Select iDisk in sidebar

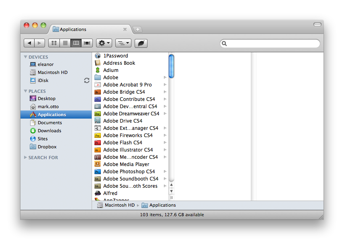[x=56, y=80]
